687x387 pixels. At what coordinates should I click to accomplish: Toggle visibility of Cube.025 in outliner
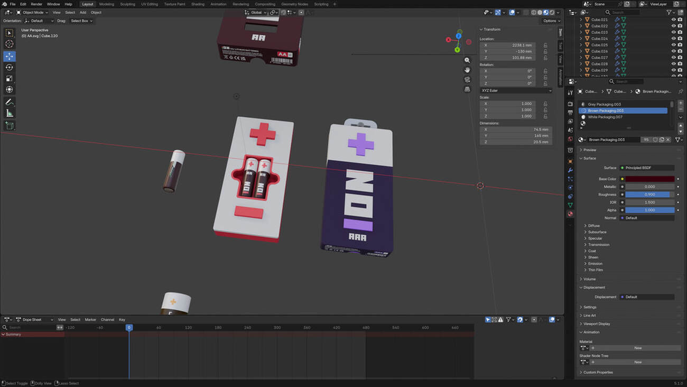pos(673,45)
